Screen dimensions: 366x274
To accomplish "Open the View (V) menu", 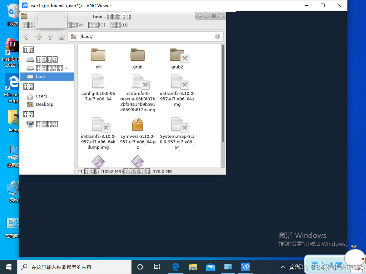I will (75, 25).
